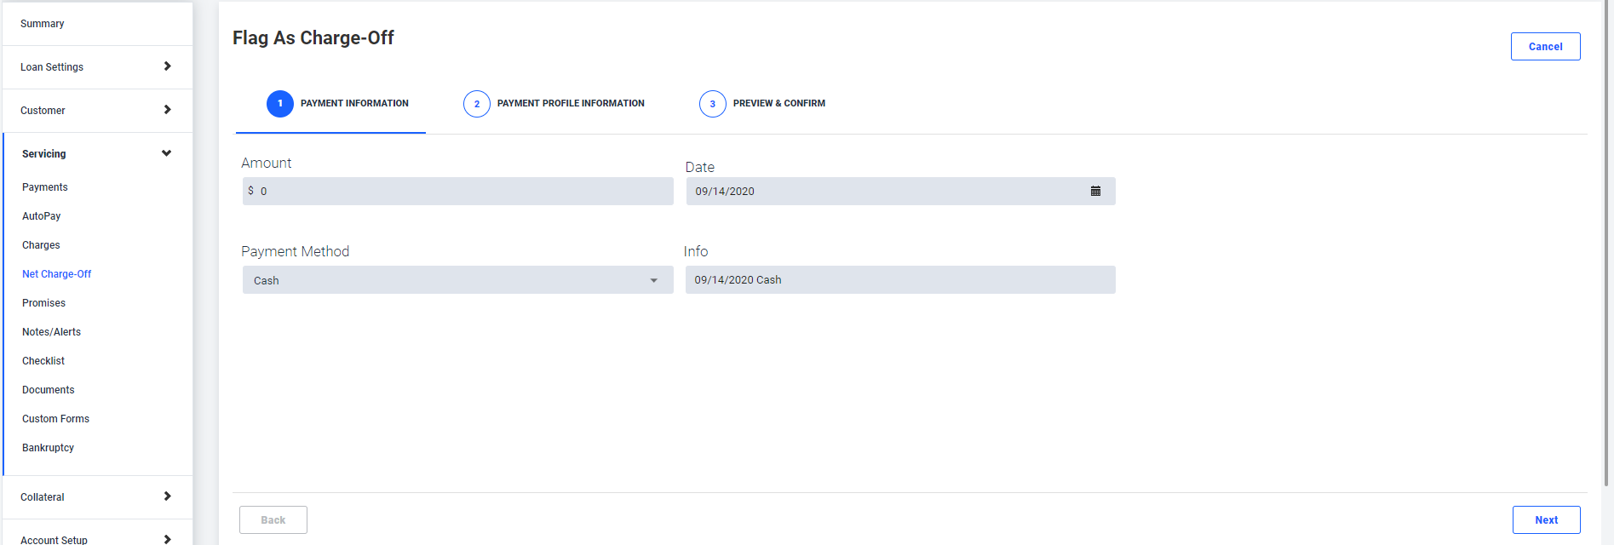The image size is (1614, 545).
Task: Open the Date calendar picker icon
Action: pyautogui.click(x=1095, y=192)
